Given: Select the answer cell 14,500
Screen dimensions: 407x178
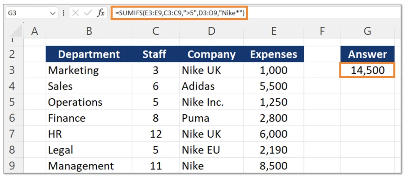Looking at the screenshot, I should pos(367,70).
